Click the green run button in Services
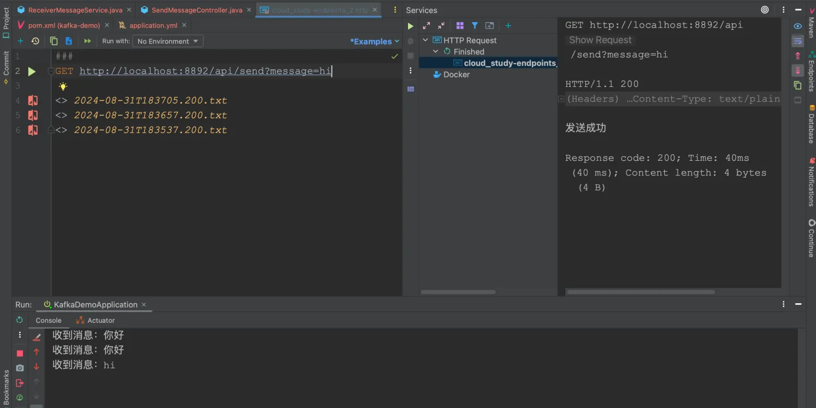This screenshot has width=816, height=408. click(411, 26)
